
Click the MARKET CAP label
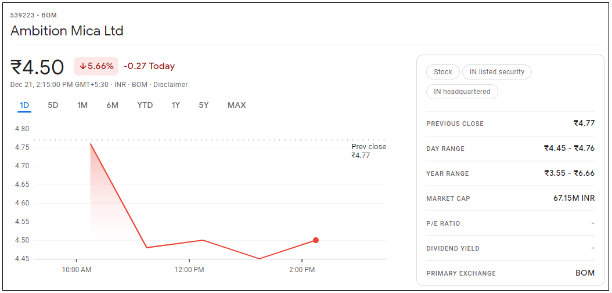click(448, 198)
